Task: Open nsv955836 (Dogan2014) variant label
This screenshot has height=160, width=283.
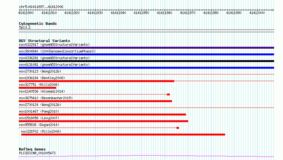Action: (39, 125)
